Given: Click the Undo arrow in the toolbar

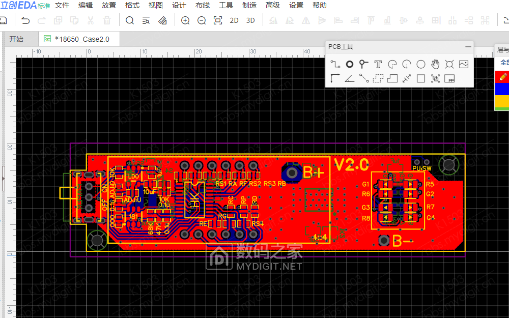Looking at the screenshot, I should click(x=25, y=20).
